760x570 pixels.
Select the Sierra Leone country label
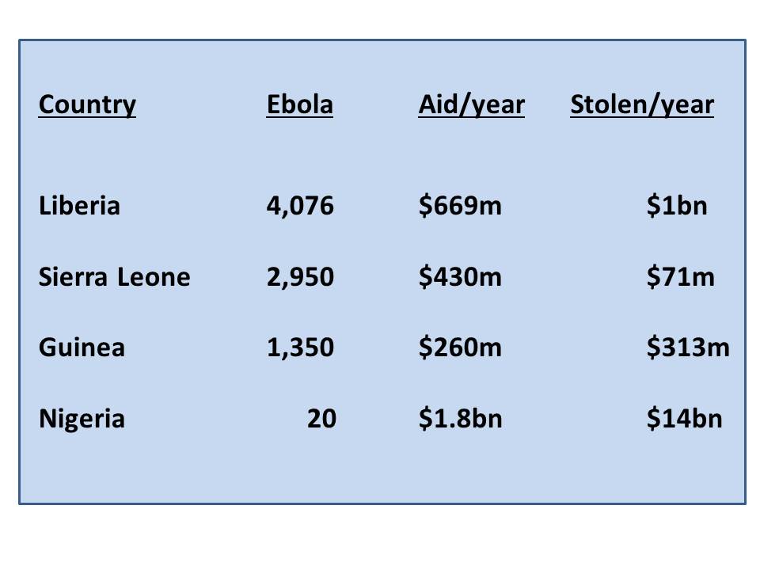tap(114, 277)
